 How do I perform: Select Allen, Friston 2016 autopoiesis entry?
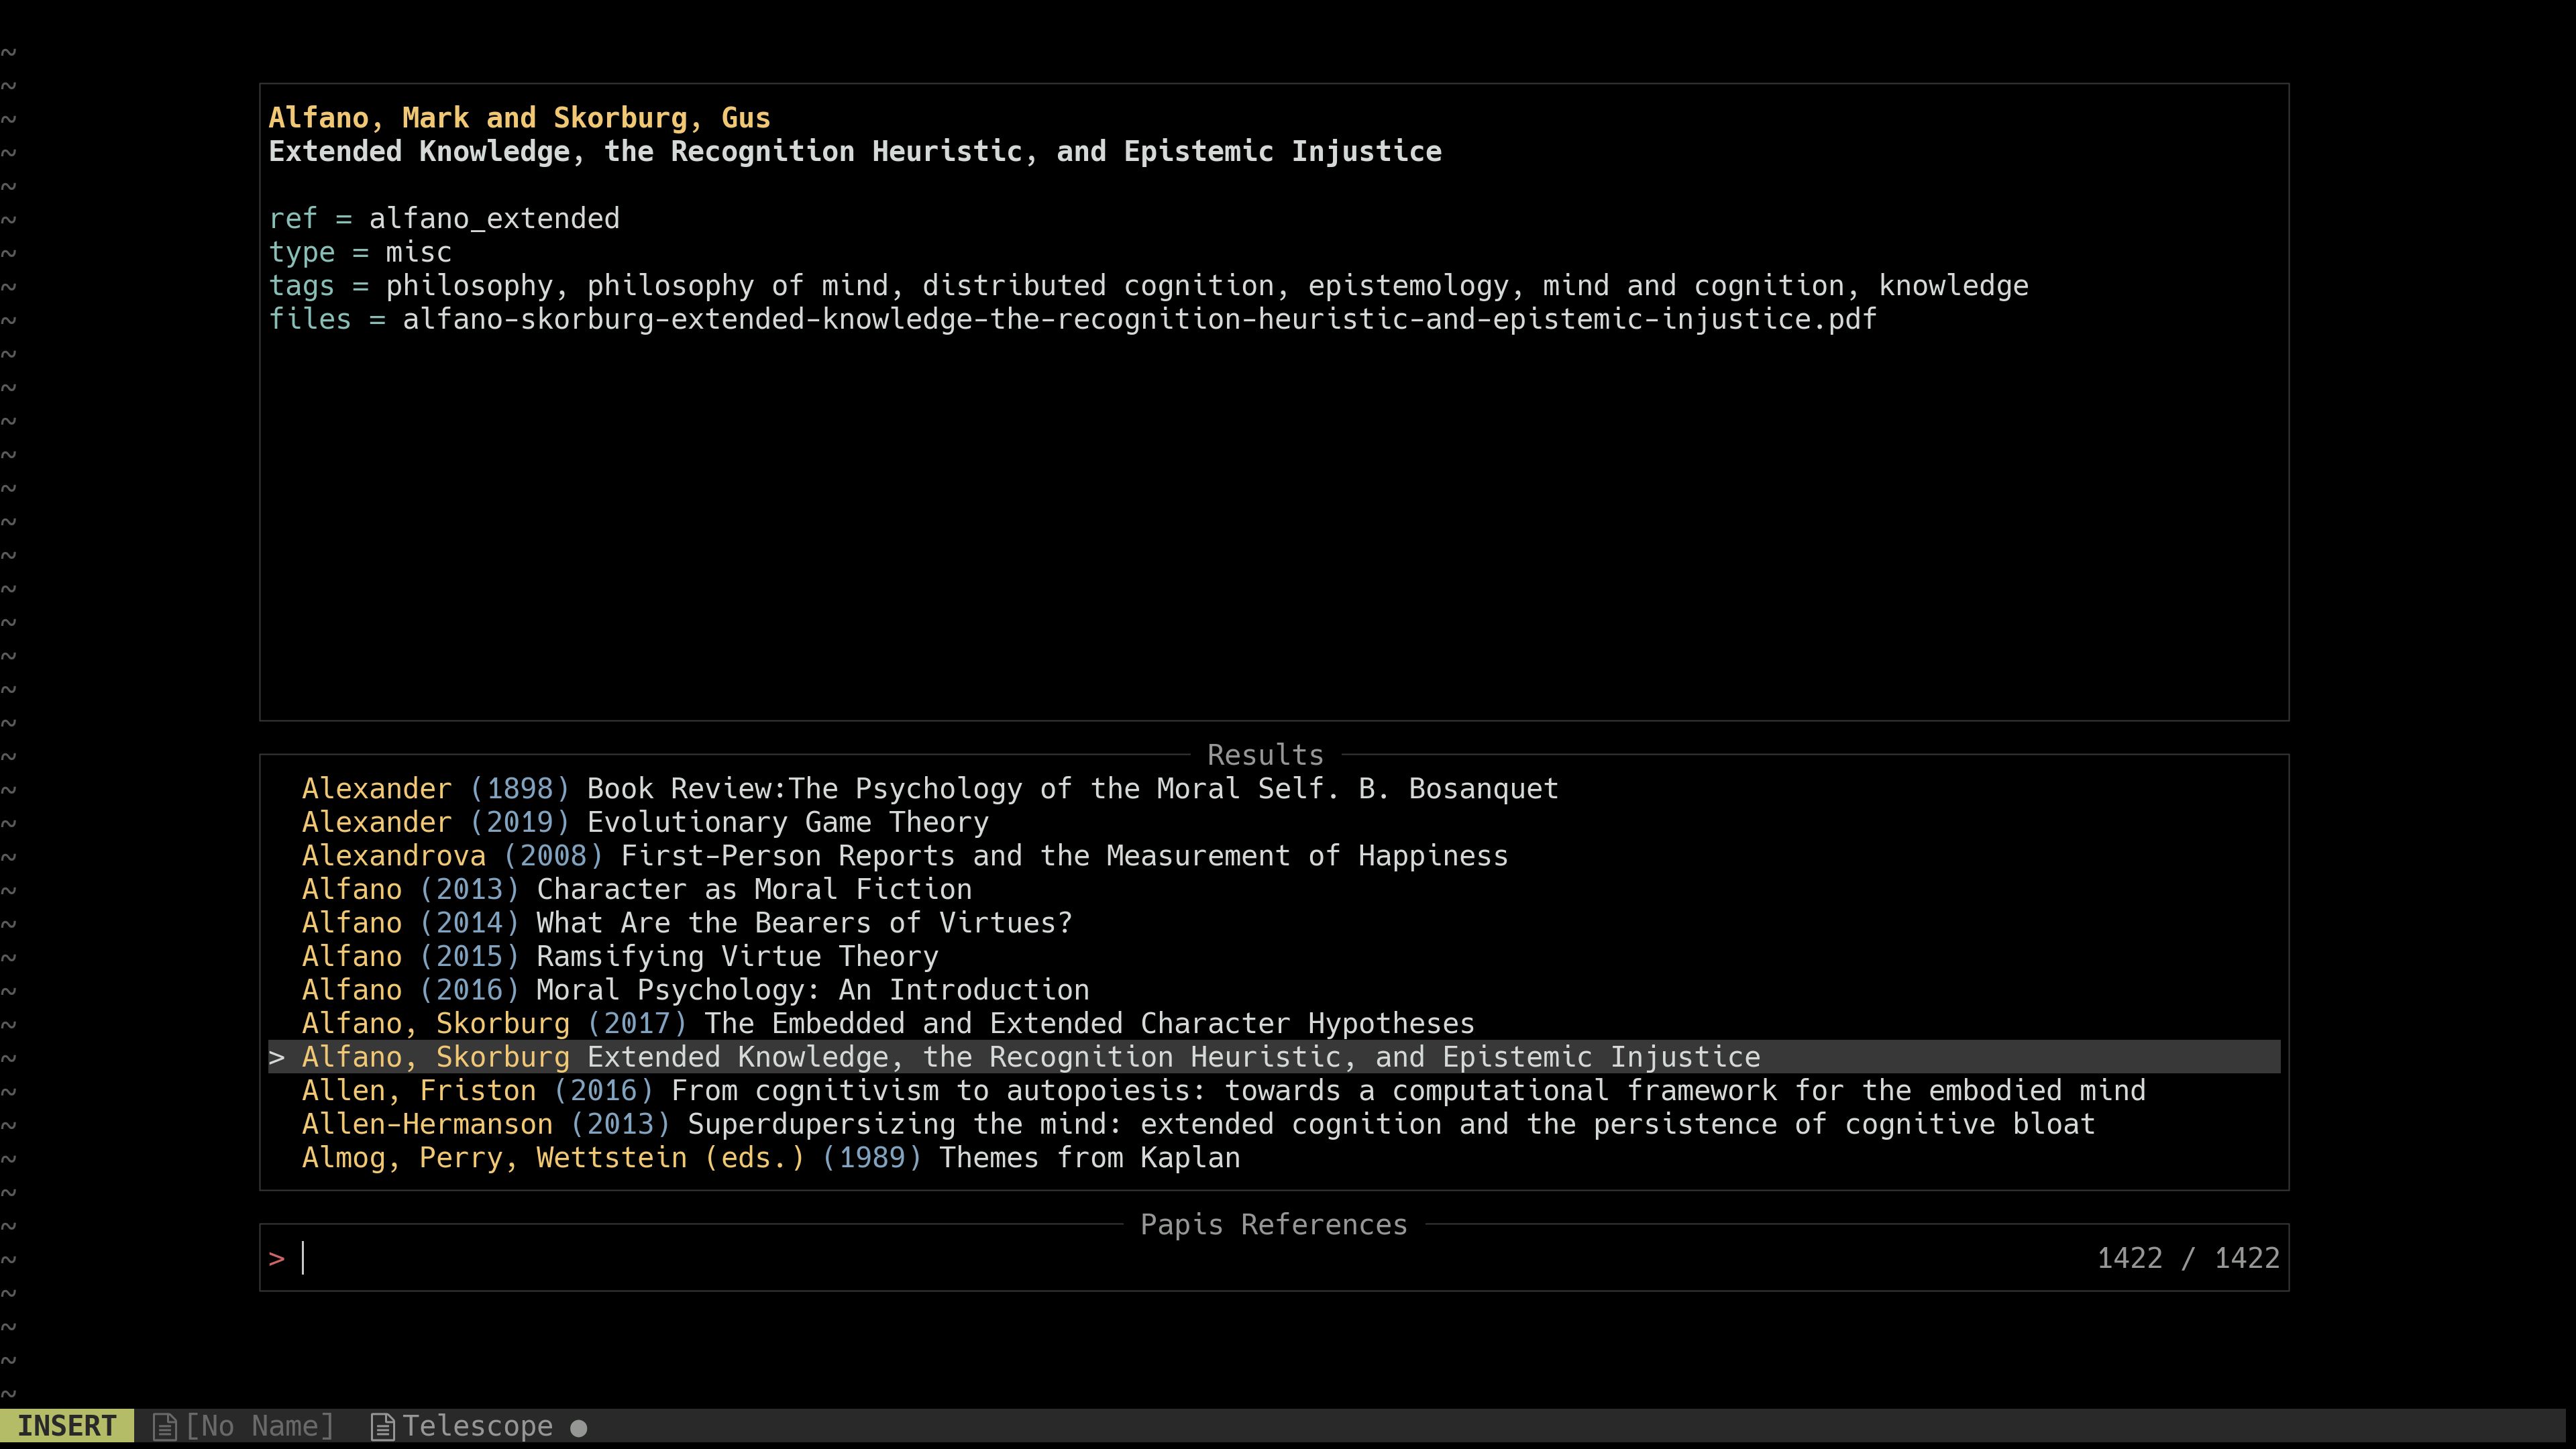1223,1091
